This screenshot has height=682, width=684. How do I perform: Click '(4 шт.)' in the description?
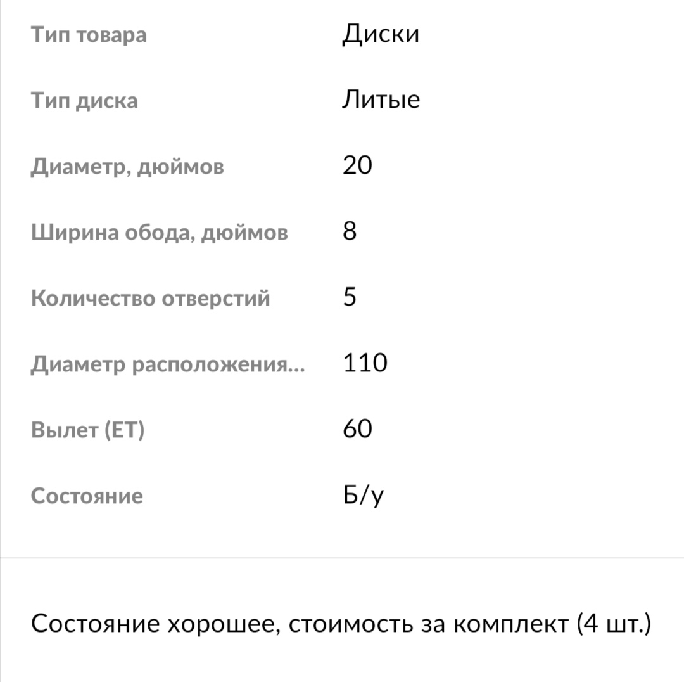[x=614, y=624]
